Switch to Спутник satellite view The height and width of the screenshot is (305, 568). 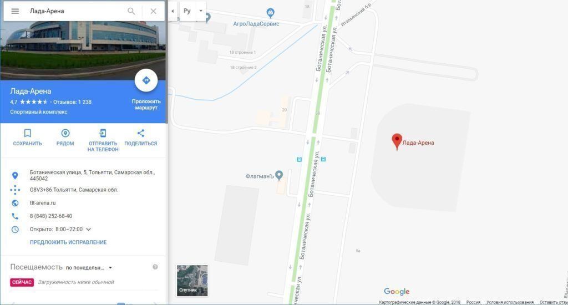point(192,281)
